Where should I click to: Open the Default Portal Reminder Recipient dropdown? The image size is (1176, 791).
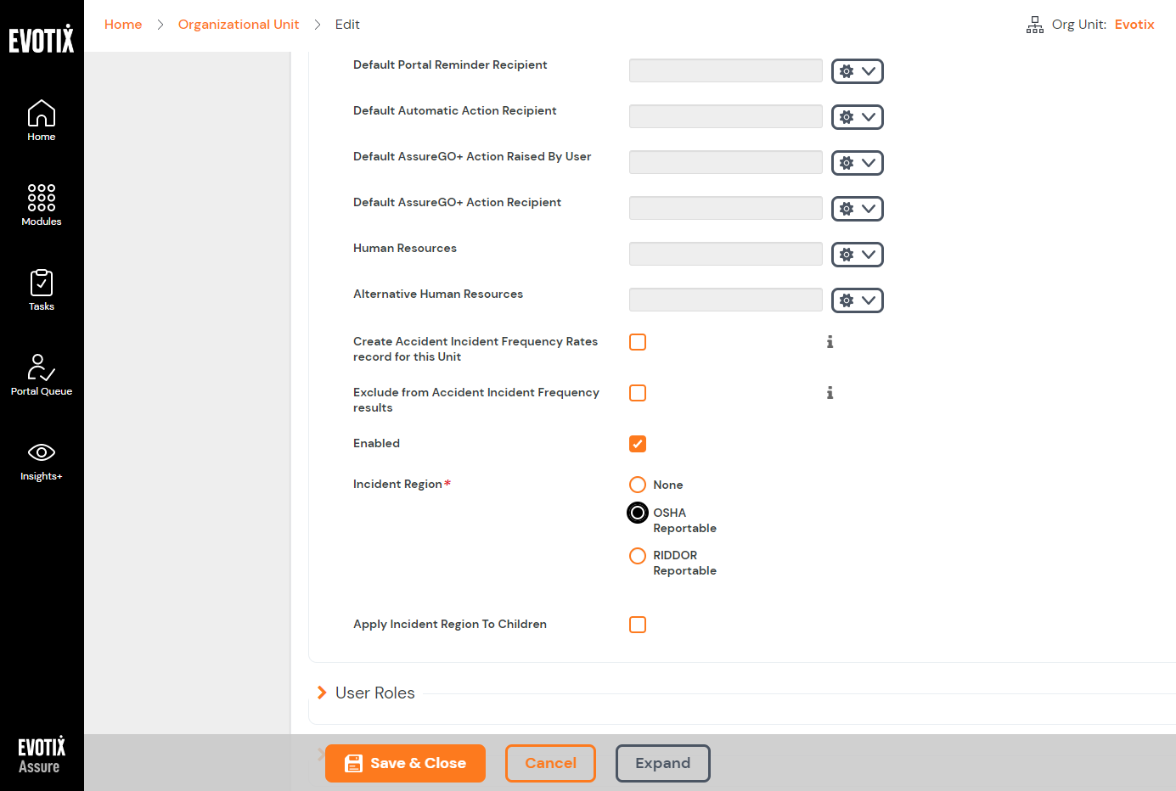coord(868,71)
